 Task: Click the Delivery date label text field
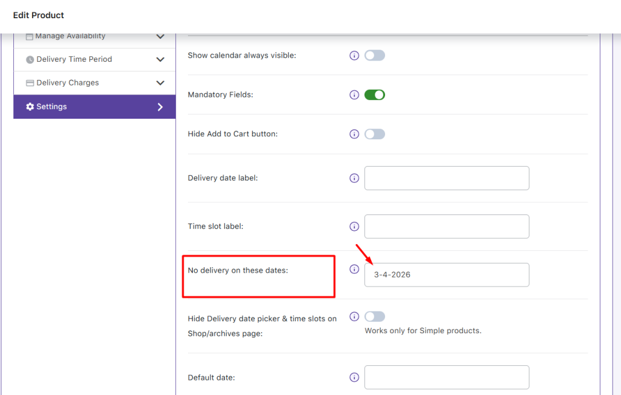(x=446, y=178)
